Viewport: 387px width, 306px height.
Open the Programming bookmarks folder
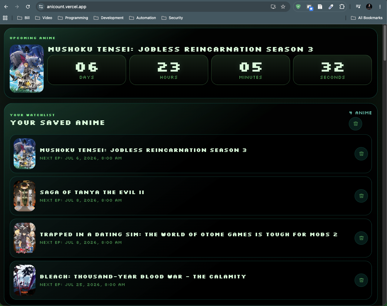click(73, 18)
